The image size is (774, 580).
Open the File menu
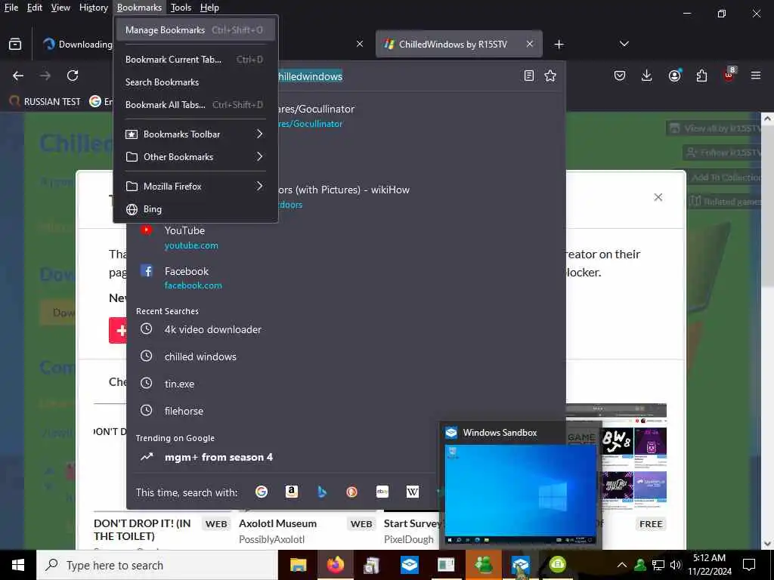11,8
